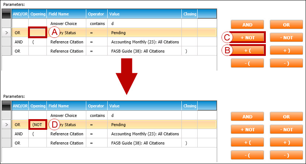The width and height of the screenshot is (306, 164).
Task: Click the AND button in the upper panel
Action: pos(247,25)
